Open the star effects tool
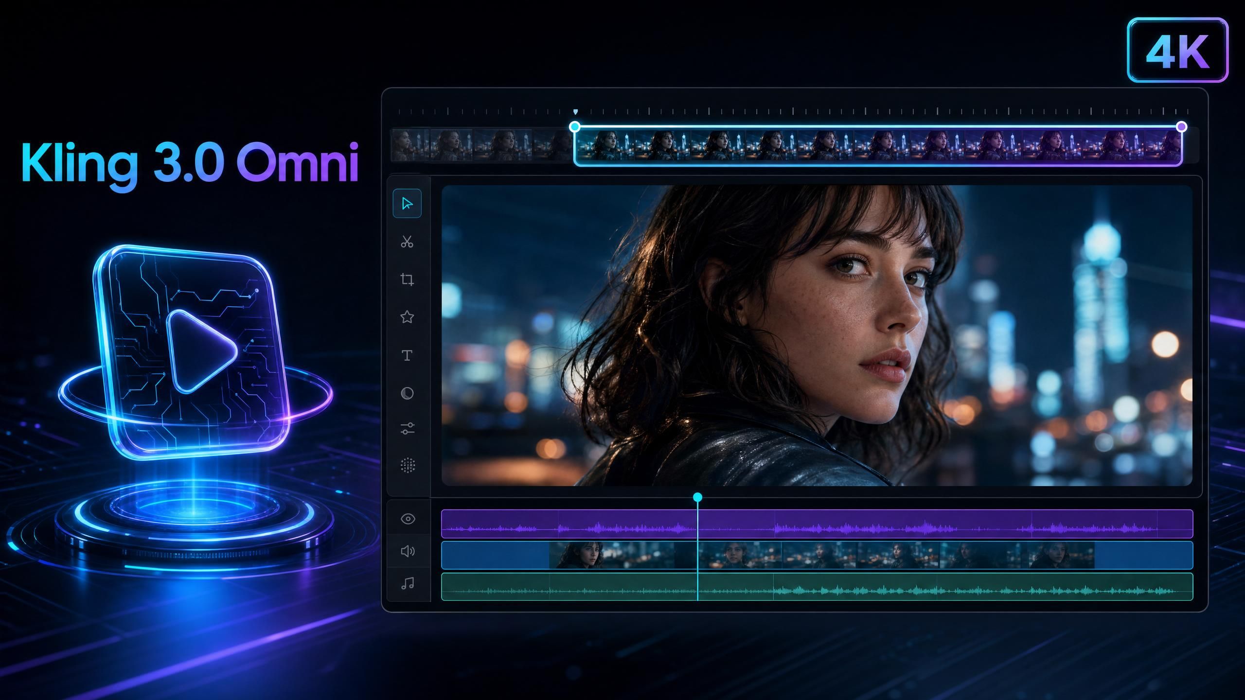 407,317
